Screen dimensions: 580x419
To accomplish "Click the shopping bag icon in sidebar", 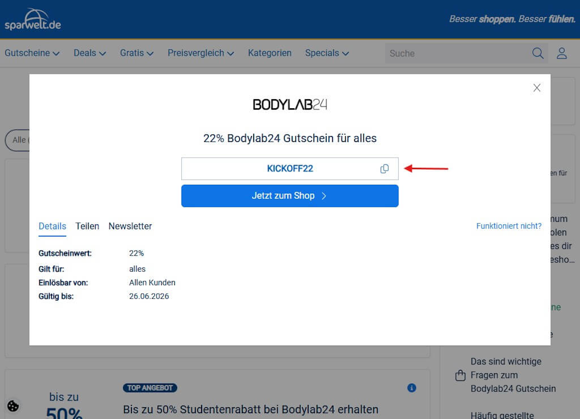I will click(x=460, y=375).
